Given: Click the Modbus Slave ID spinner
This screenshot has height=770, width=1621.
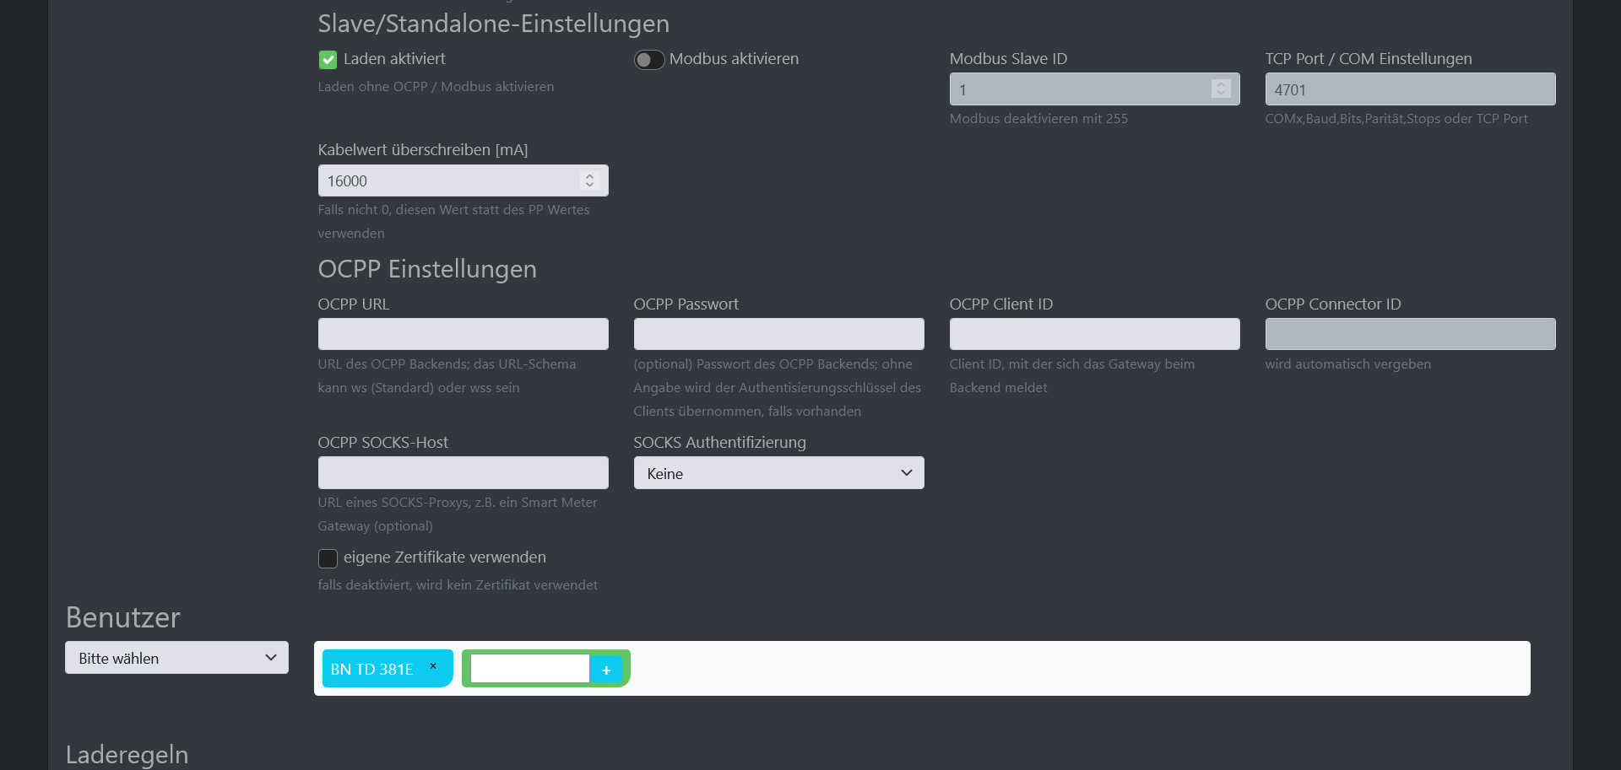Looking at the screenshot, I should (1220, 89).
